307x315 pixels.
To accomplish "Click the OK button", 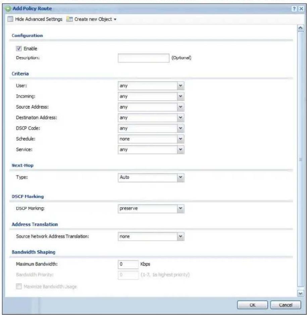I will [252, 305].
